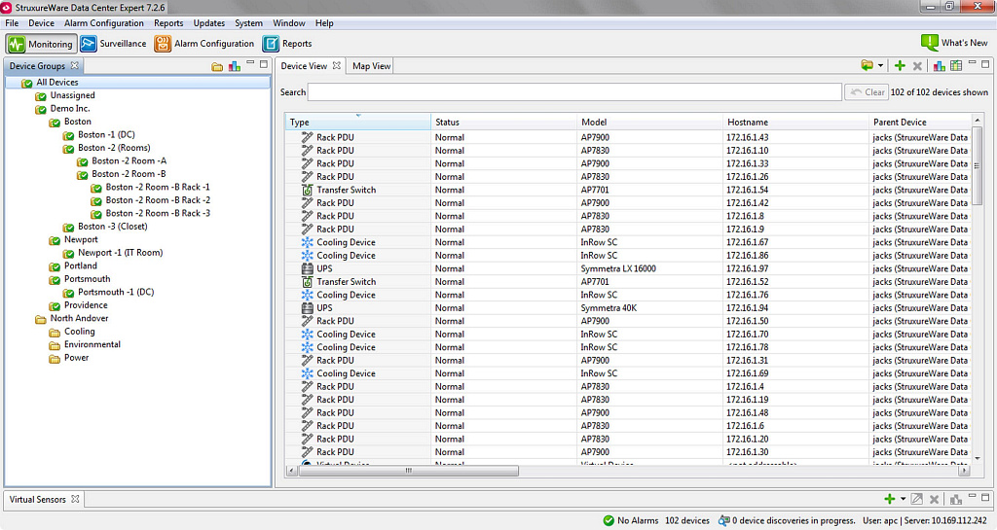
Task: Select the UPS row with Symmetra 40K
Action: click(628, 308)
